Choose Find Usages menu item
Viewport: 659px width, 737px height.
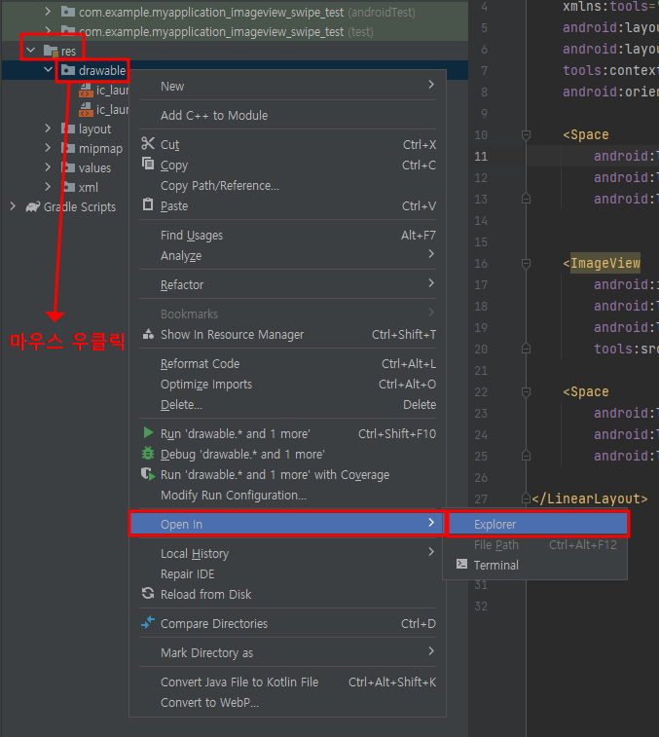[288, 235]
